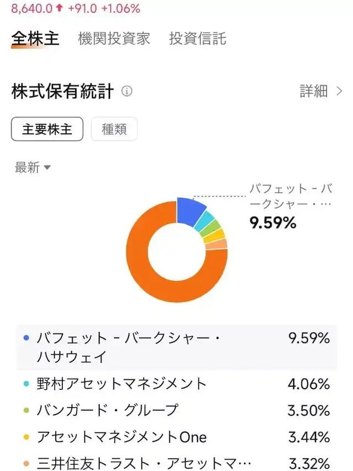Switch to the 種類 view toggle
This screenshot has width=353, height=471.
(x=114, y=129)
